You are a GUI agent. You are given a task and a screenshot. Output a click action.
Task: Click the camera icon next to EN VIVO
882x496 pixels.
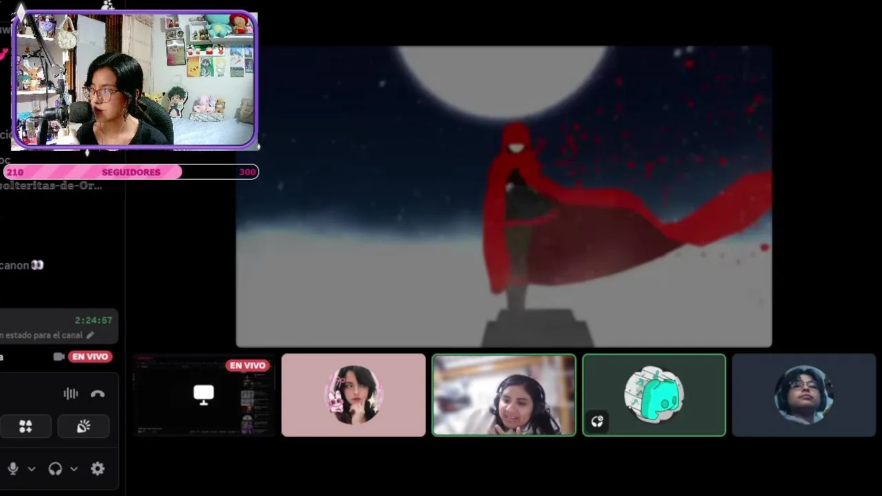59,356
